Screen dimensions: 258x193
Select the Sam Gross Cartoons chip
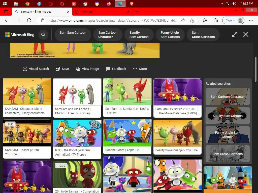203,35
